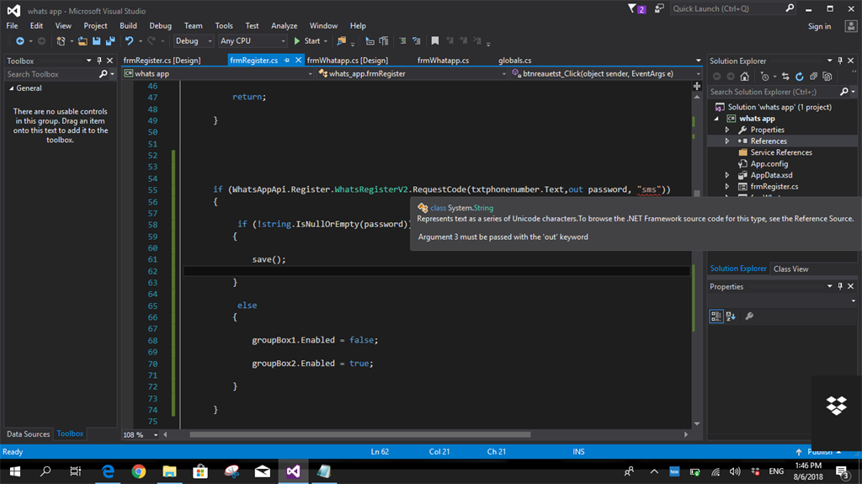Open the Build menu

(128, 26)
